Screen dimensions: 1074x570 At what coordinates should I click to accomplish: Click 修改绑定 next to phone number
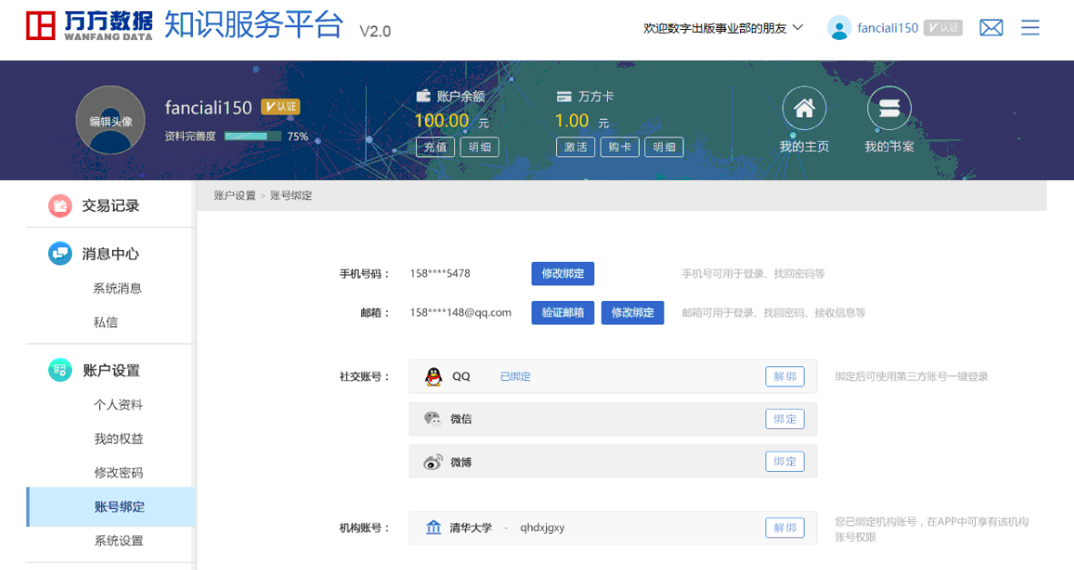(x=562, y=274)
